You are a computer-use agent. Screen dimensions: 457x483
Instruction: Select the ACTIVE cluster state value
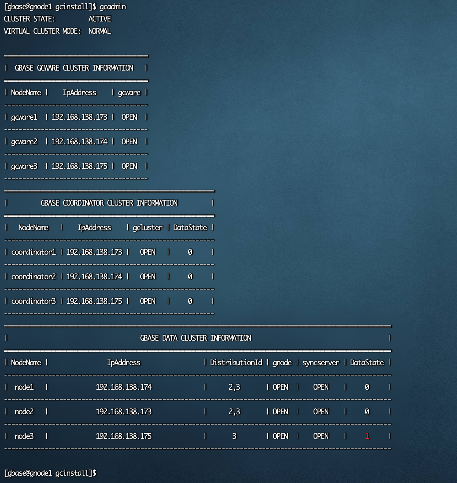point(100,19)
